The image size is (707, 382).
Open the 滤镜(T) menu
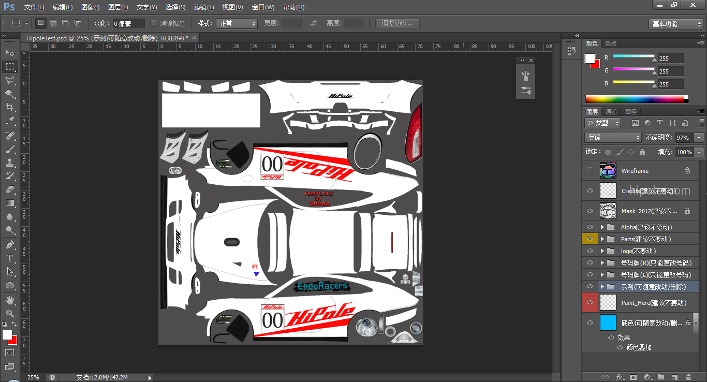204,7
